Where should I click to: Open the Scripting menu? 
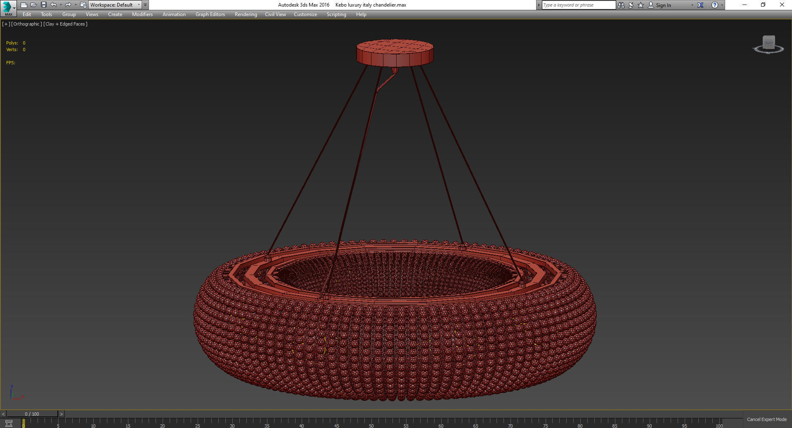point(336,14)
